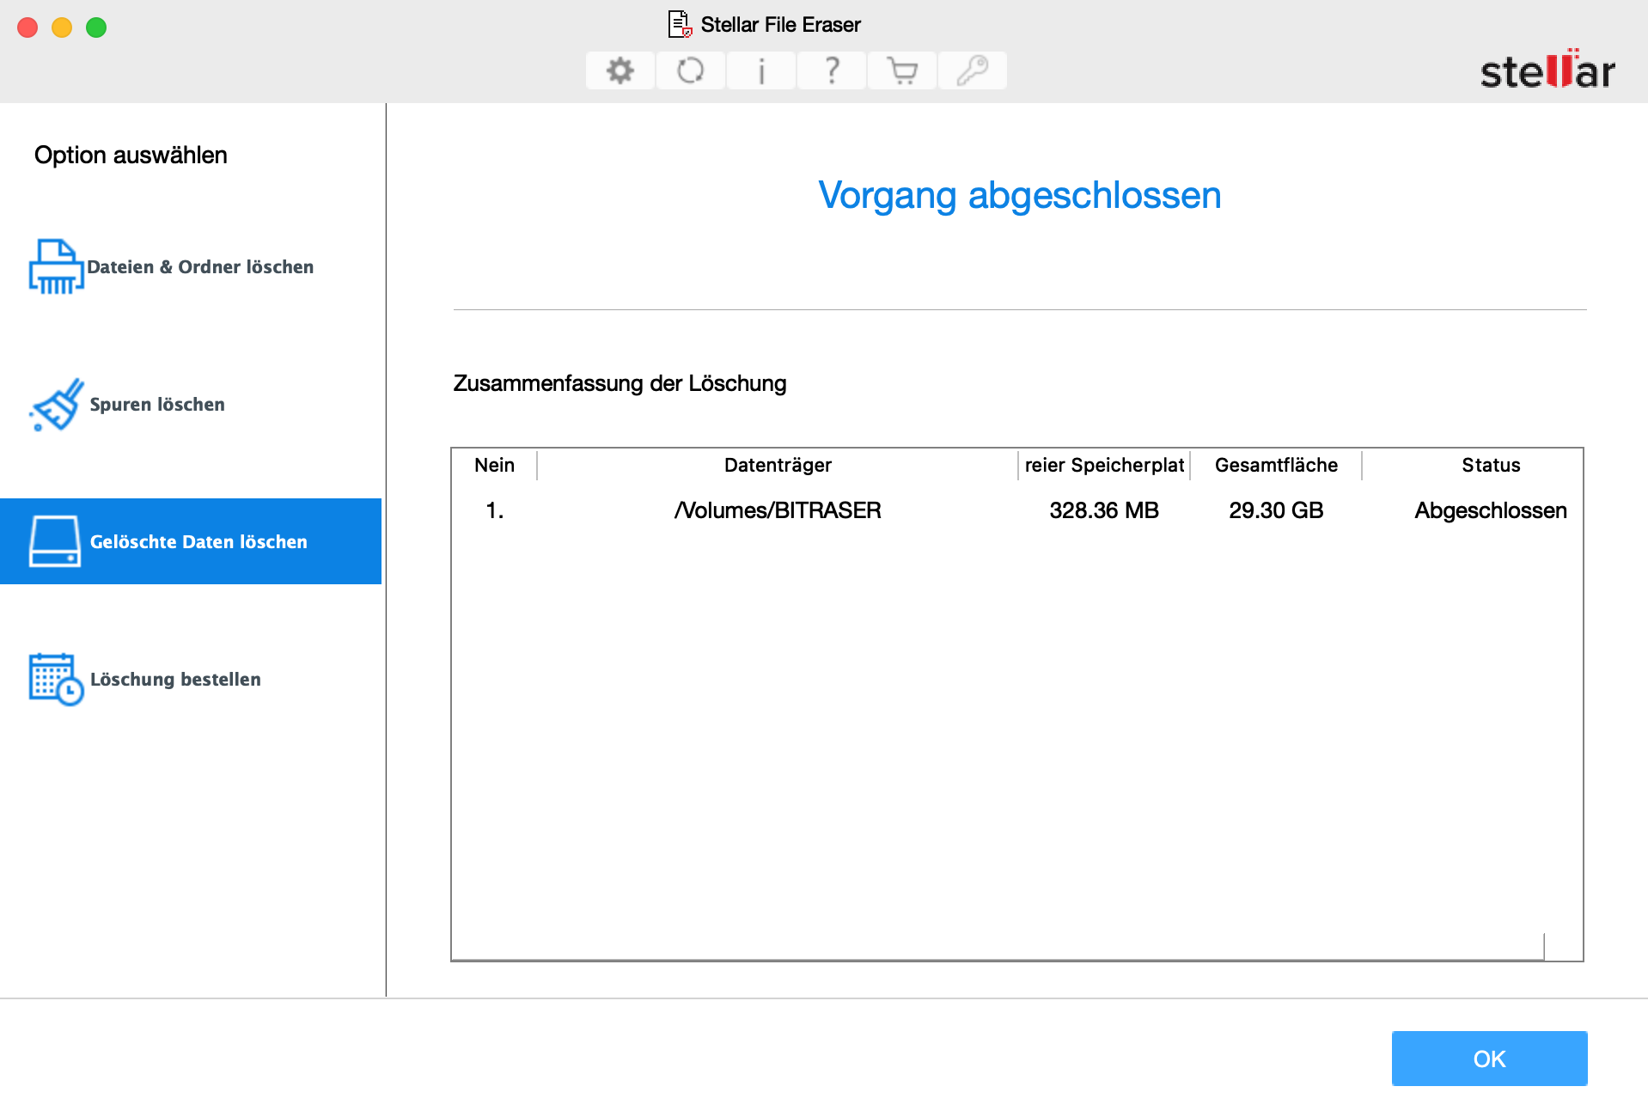
Task: Click the Datenträger column header
Action: point(778,465)
